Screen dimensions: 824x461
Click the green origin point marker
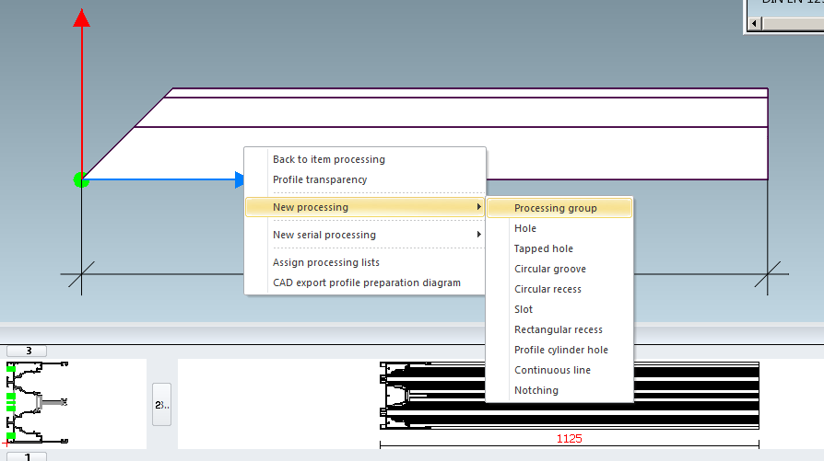coord(81,179)
